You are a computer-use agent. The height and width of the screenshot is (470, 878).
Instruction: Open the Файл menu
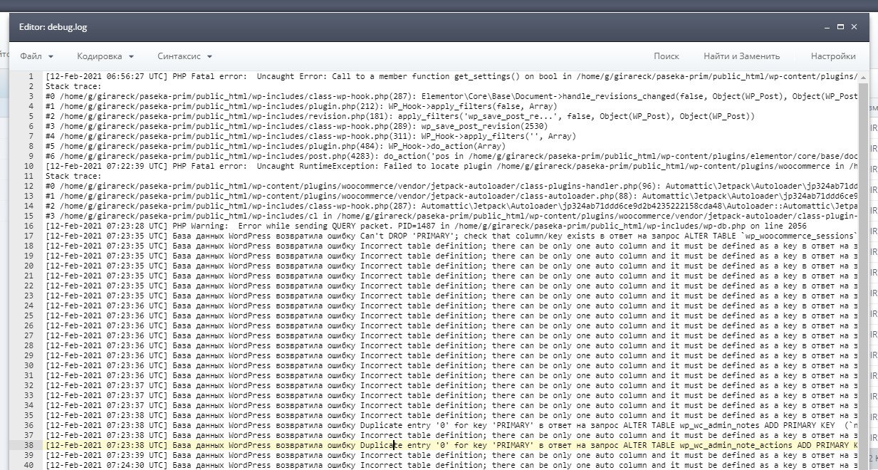pyautogui.click(x=36, y=56)
